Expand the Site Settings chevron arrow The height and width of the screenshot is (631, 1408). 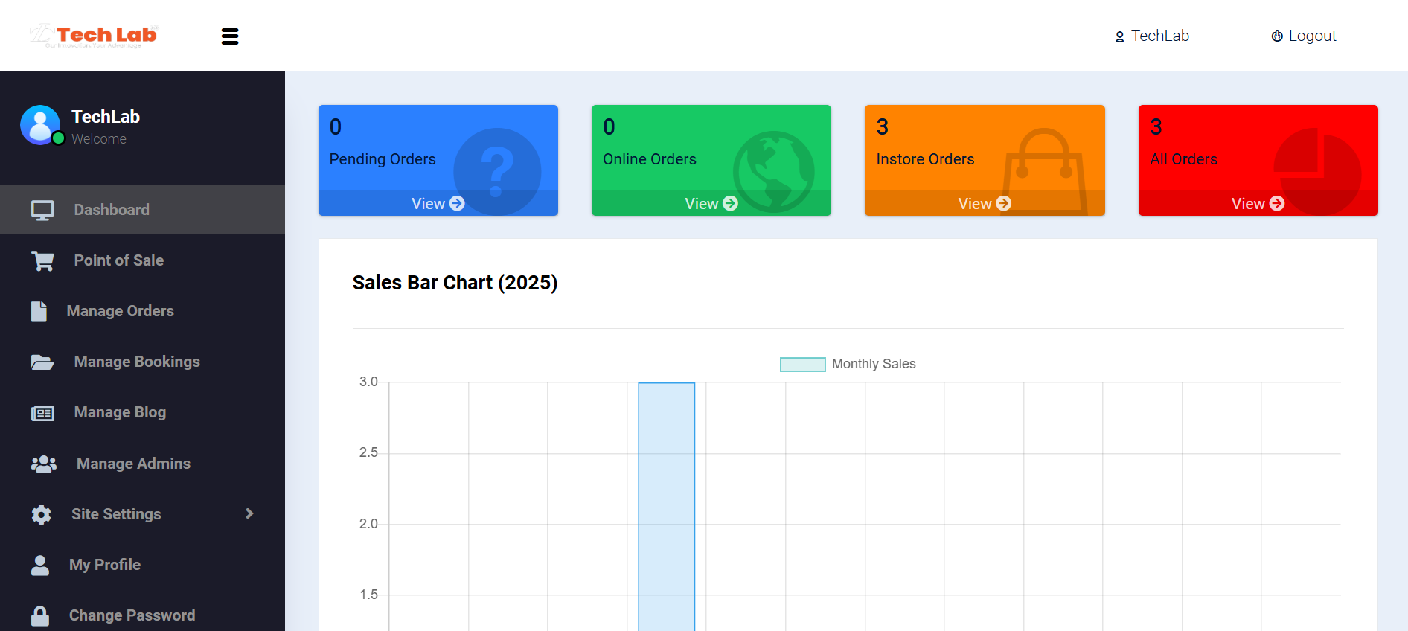(x=249, y=514)
